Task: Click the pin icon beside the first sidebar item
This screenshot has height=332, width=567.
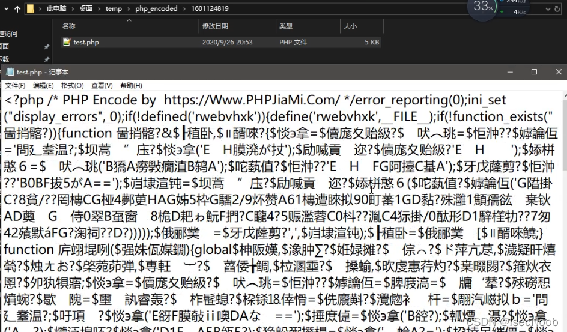Action: click(x=46, y=47)
